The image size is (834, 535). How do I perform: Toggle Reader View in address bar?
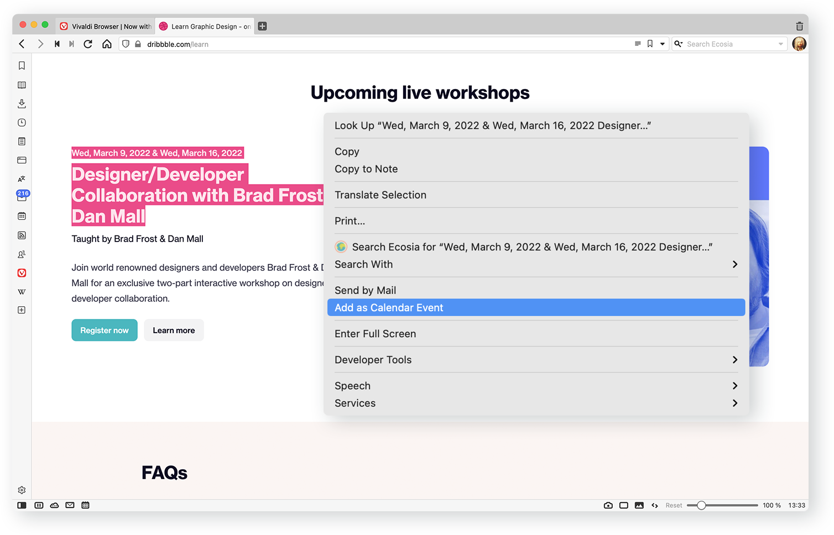click(638, 44)
